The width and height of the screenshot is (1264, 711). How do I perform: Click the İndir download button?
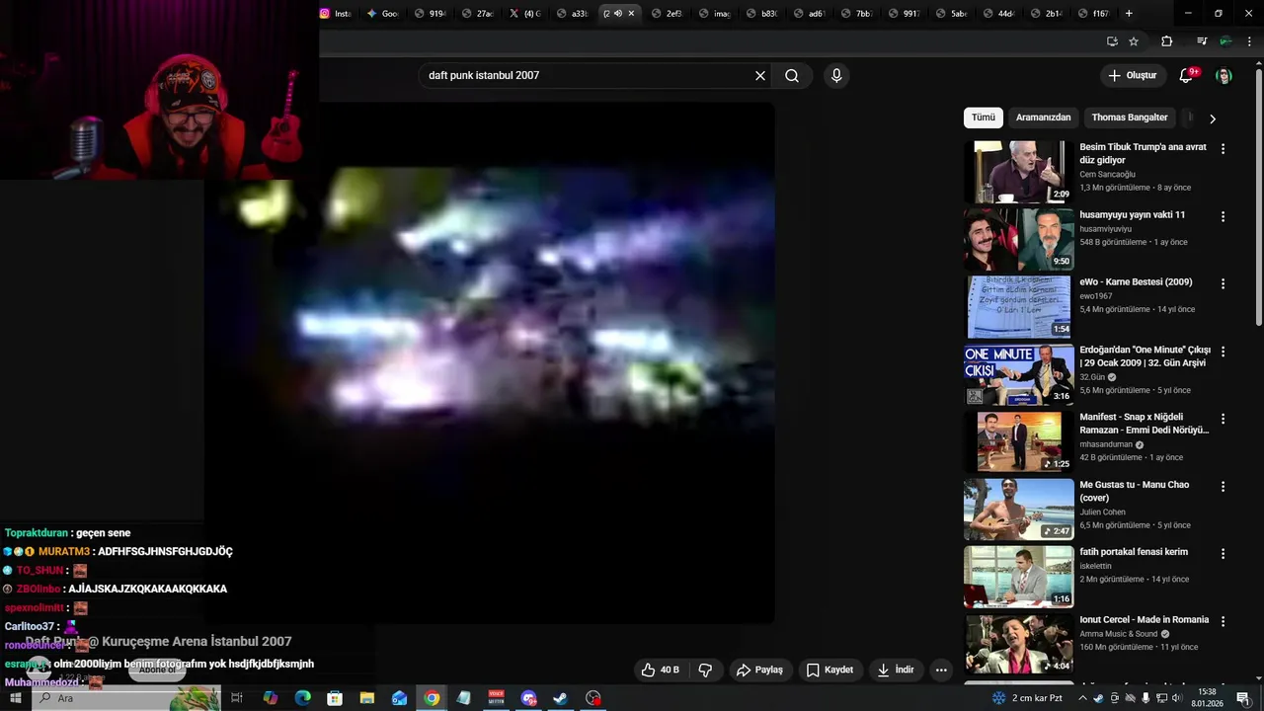896,670
